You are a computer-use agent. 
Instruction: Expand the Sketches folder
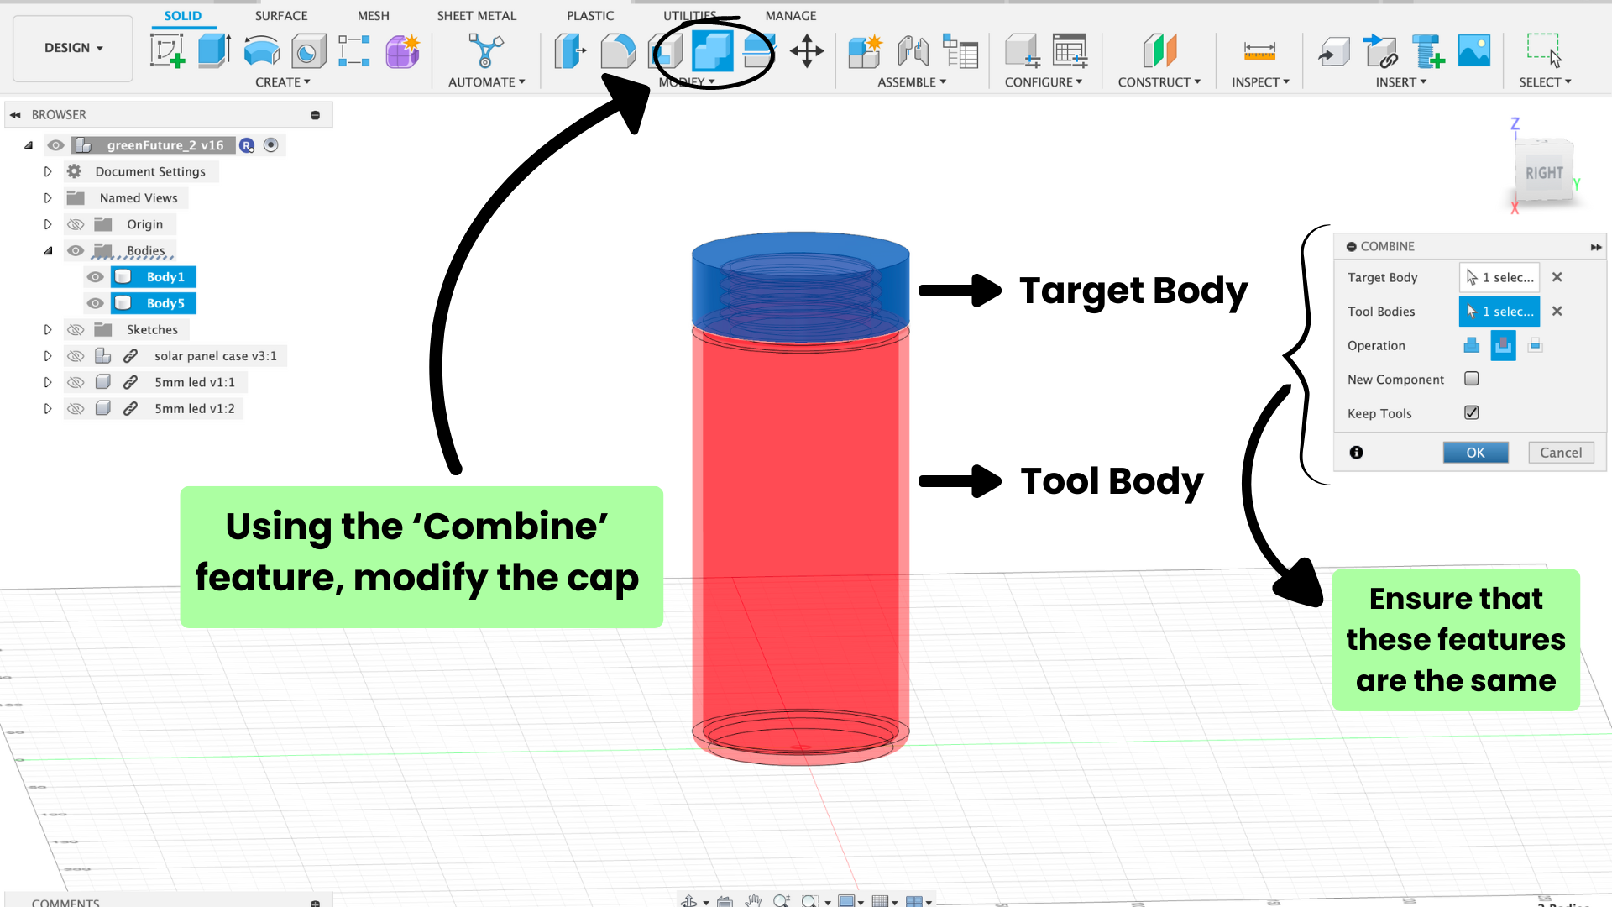click(48, 330)
